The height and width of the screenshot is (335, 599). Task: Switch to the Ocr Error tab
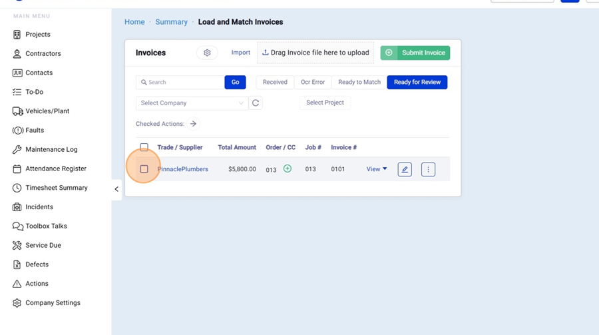(x=313, y=82)
